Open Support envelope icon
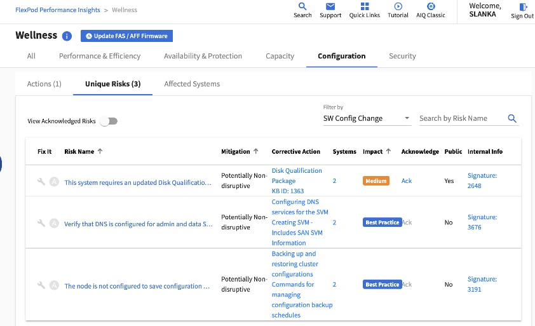535x326 pixels. (330, 6)
